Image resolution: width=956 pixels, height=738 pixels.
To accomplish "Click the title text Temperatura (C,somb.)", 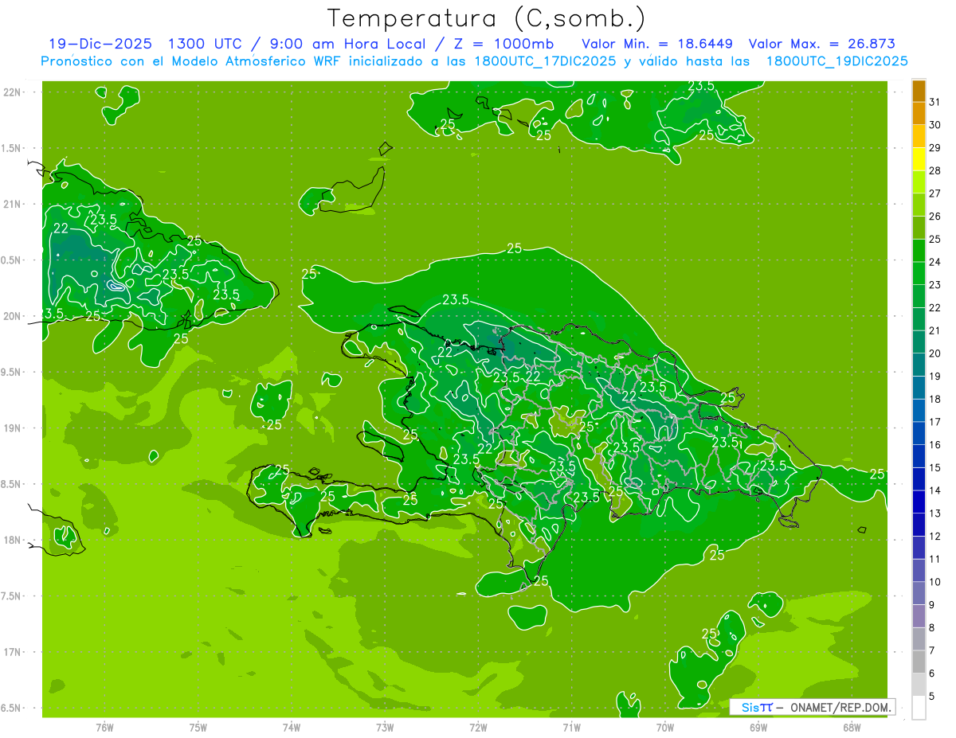I will pyautogui.click(x=487, y=18).
